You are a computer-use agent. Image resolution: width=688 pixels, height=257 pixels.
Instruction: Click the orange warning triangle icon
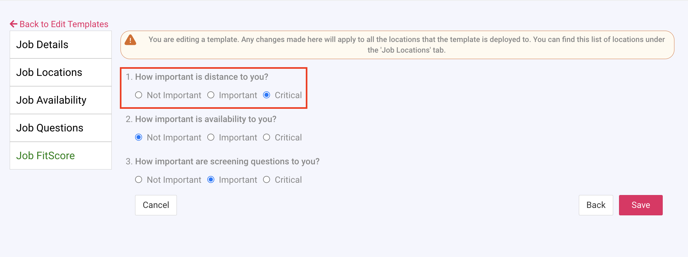point(131,40)
